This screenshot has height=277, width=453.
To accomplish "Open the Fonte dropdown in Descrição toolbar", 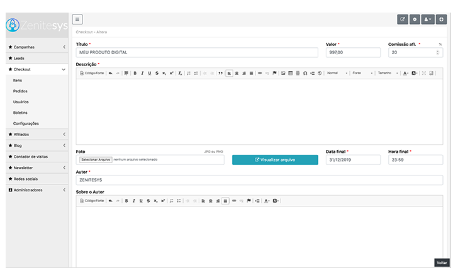I will pos(362,73).
